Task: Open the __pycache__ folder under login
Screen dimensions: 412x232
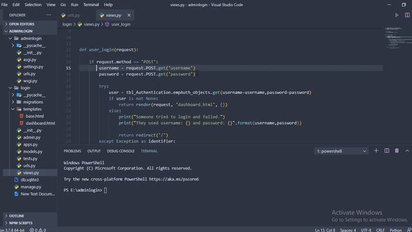Action: pos(34,95)
